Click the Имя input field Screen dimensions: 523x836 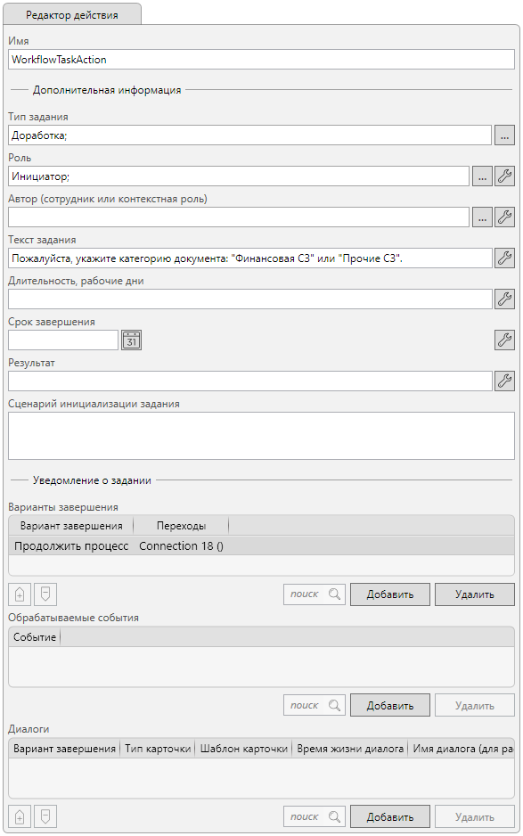pos(261,60)
